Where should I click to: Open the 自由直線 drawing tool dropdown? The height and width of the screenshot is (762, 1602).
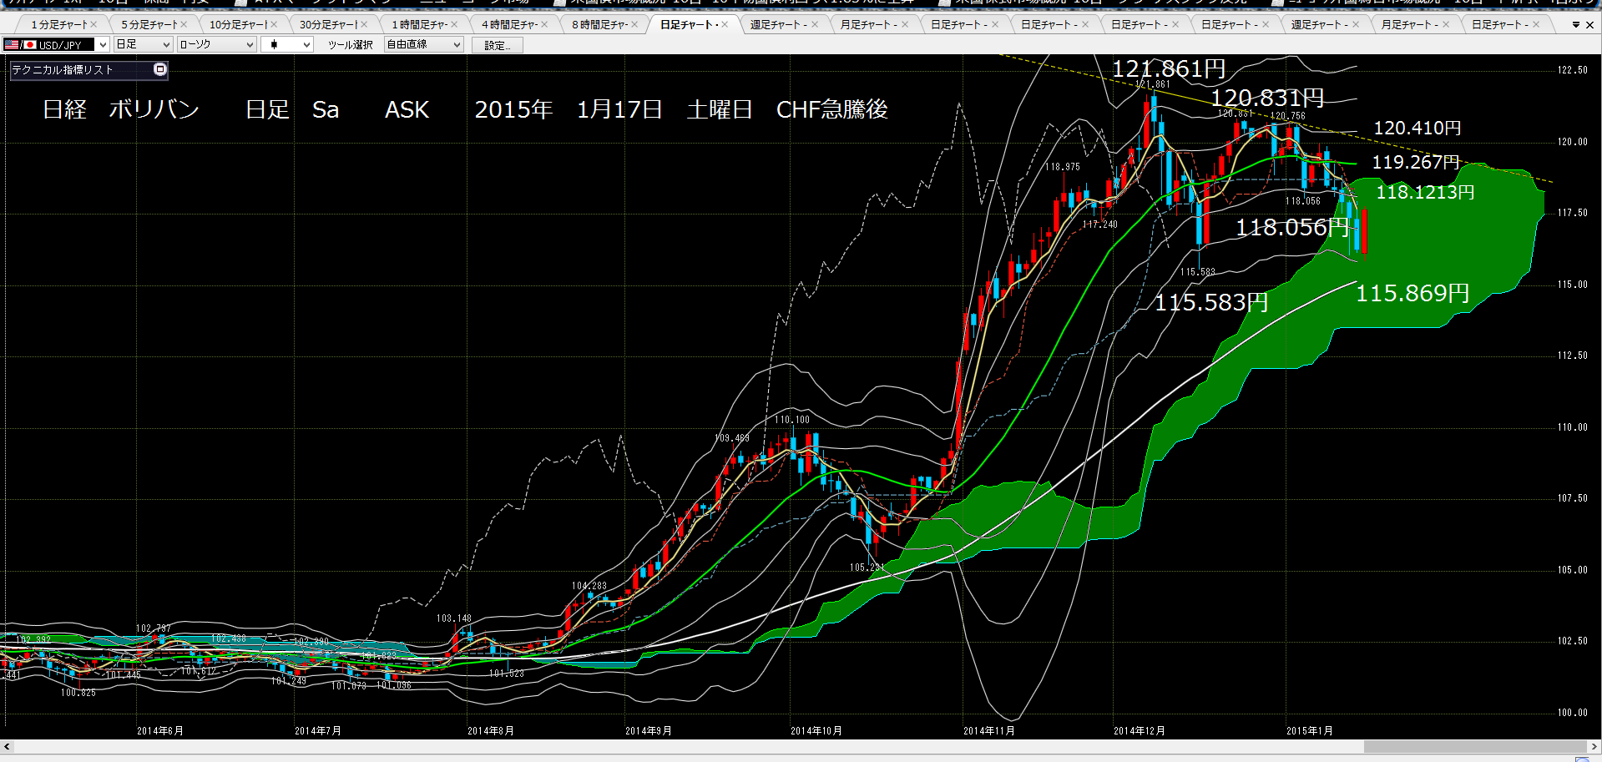(x=457, y=45)
